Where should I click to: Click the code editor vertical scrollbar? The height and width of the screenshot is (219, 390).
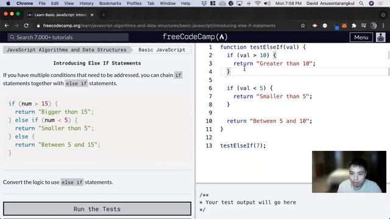pos(389,55)
